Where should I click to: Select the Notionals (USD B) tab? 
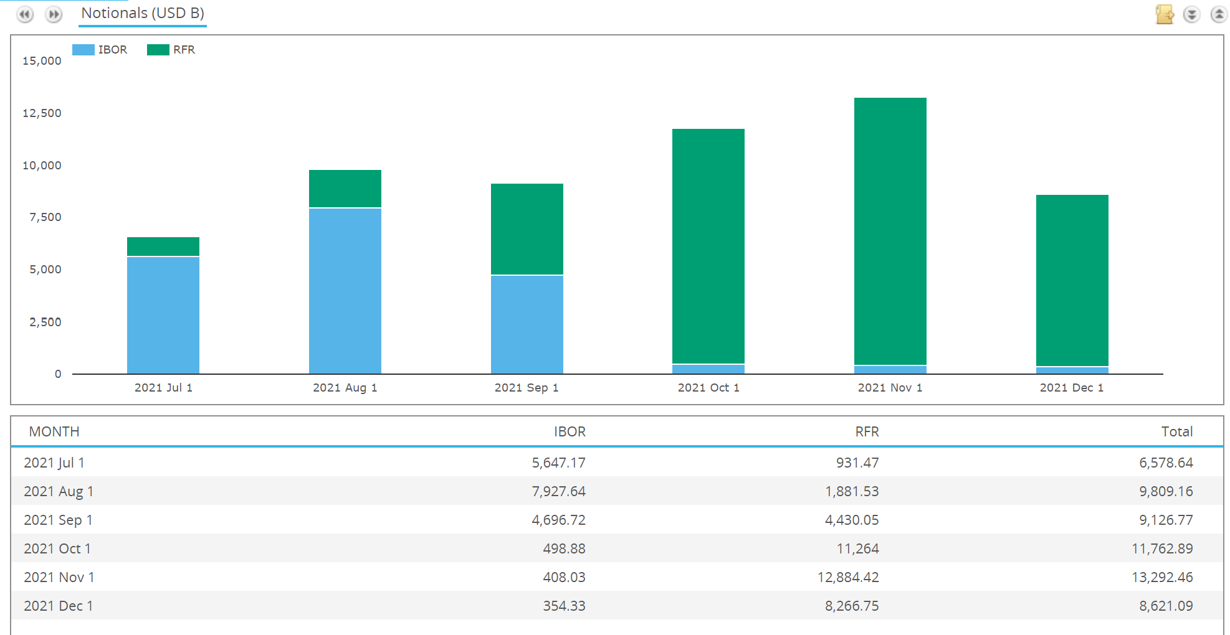tap(143, 14)
